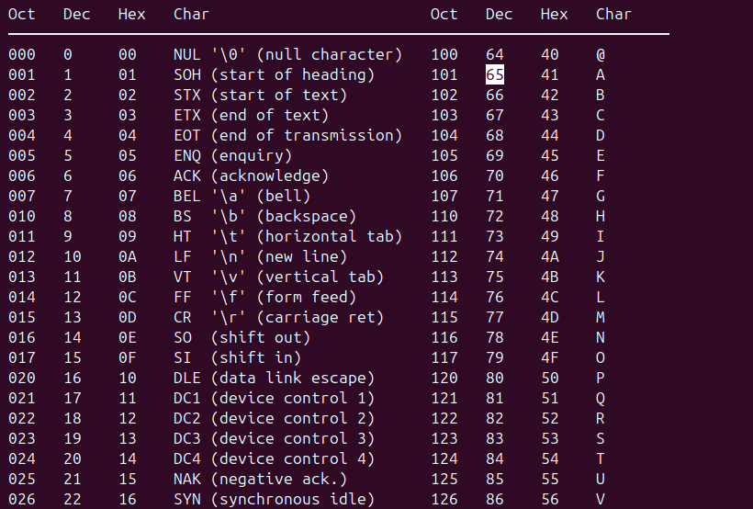Click the '@' character in the right Char column
Viewport: 753px width, 509px height.
[601, 54]
